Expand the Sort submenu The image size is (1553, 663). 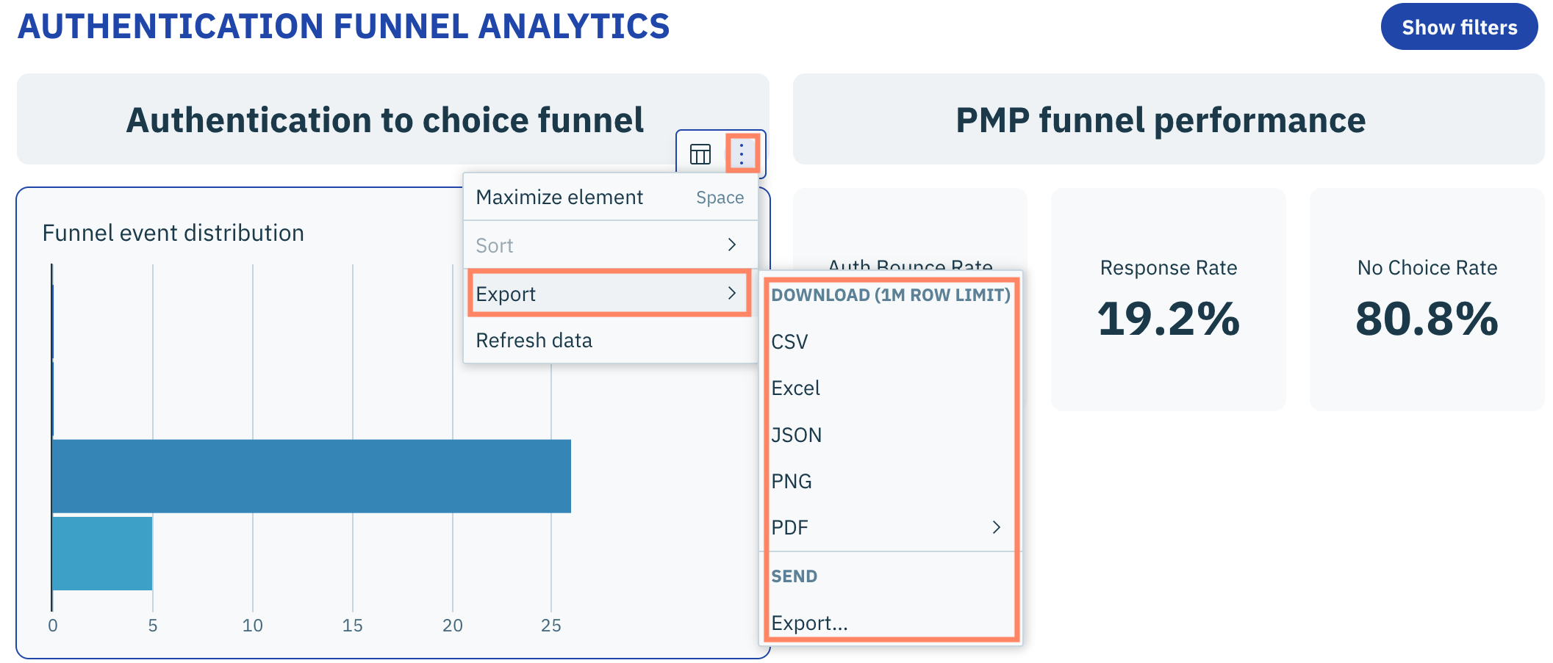[x=609, y=245]
